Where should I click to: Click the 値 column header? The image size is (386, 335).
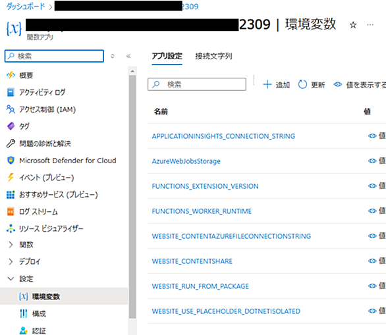(367, 111)
